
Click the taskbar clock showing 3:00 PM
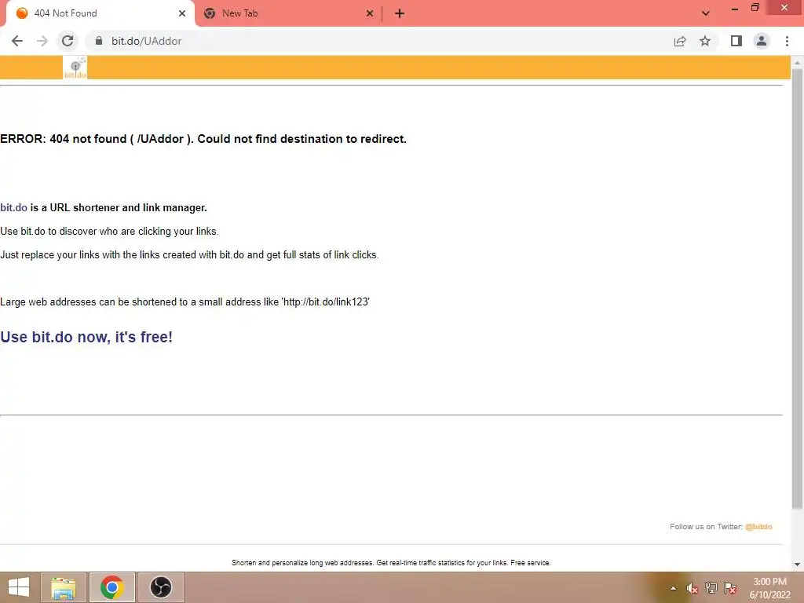[x=769, y=588]
